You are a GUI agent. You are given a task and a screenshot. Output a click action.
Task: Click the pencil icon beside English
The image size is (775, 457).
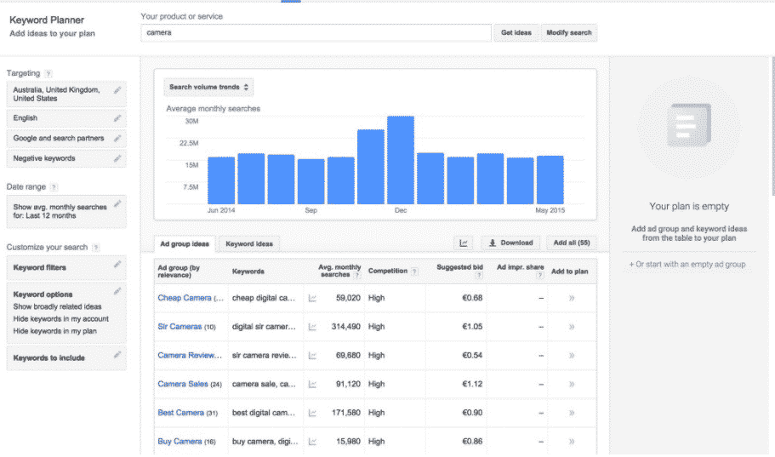[x=117, y=118]
